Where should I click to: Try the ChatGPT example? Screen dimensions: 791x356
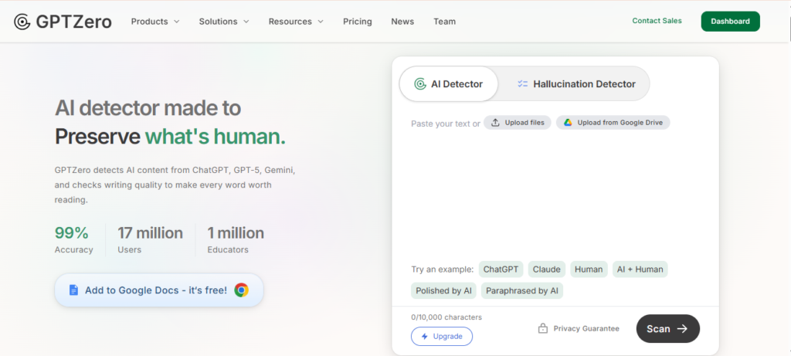point(501,270)
